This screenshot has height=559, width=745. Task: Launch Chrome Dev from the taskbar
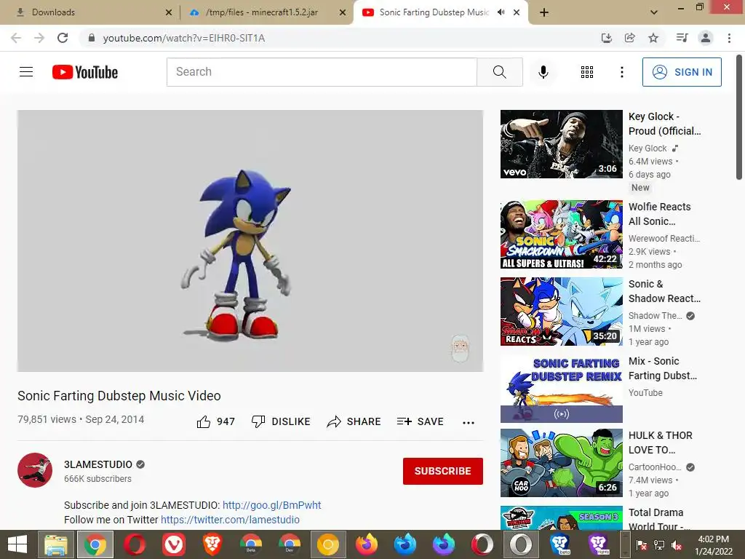[x=290, y=544]
